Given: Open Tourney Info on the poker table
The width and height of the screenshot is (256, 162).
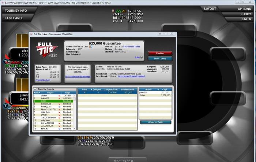Looking at the screenshot, I should (x=16, y=11).
